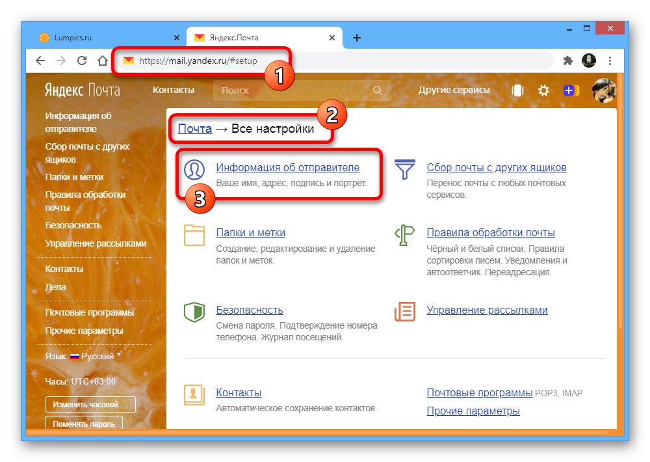Minimize the browser window
Viewport: 650px width, 462px height.
coord(569,29)
